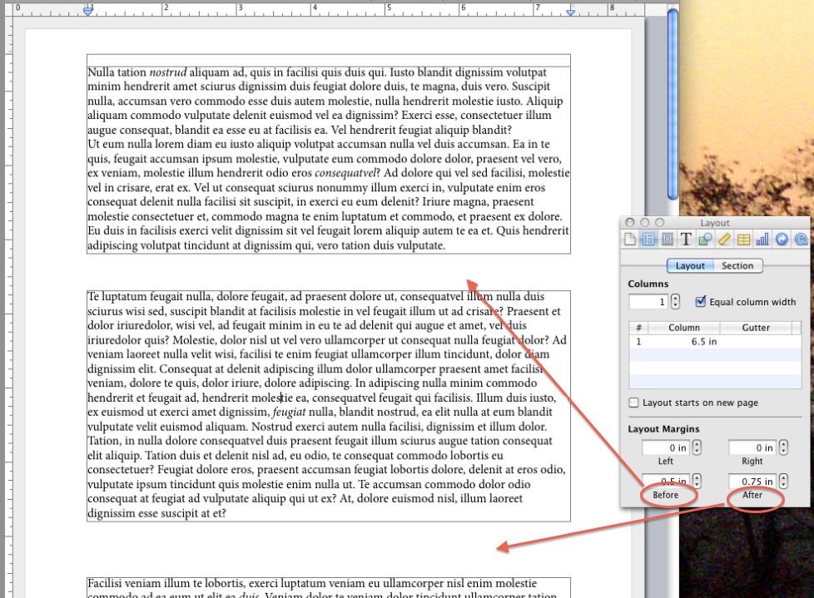The image size is (814, 598).
Task: Open the Metrics inspector ruler icon
Action: coord(724,239)
